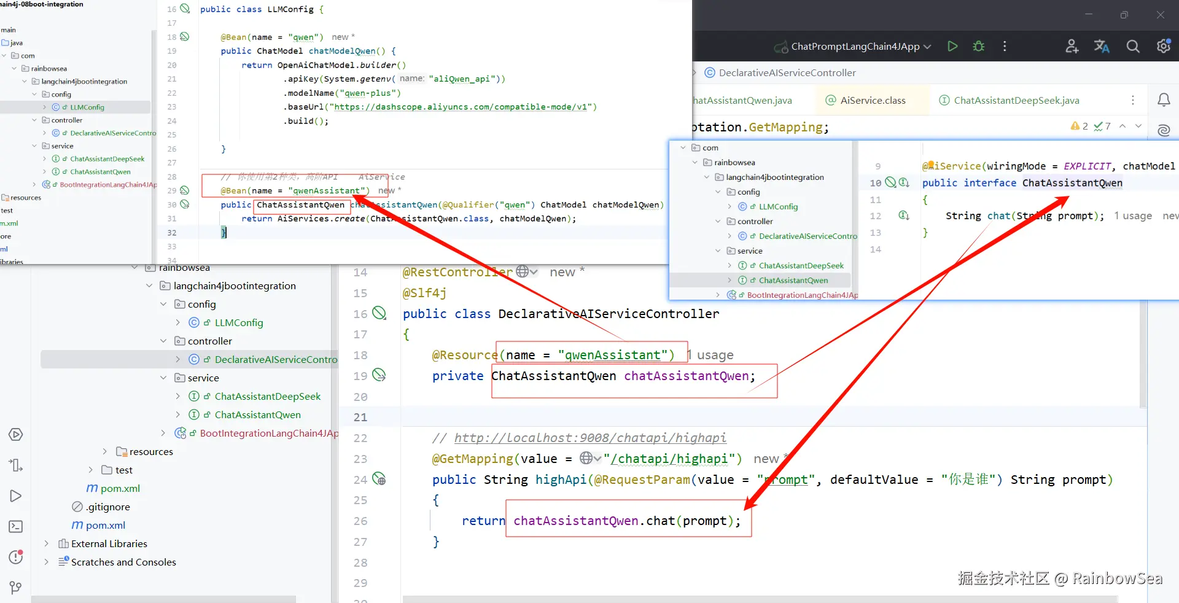
Task: Open the Run tool window in the left strip
Action: click(16, 496)
